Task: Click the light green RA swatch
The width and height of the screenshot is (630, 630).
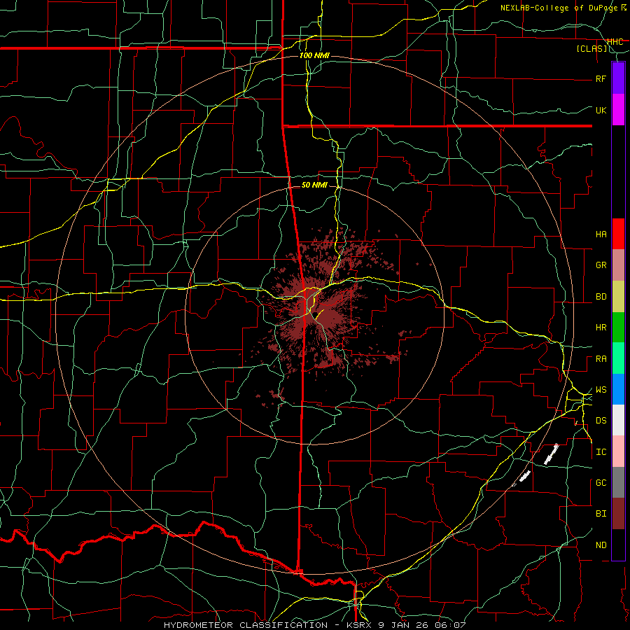Action: pos(618,358)
